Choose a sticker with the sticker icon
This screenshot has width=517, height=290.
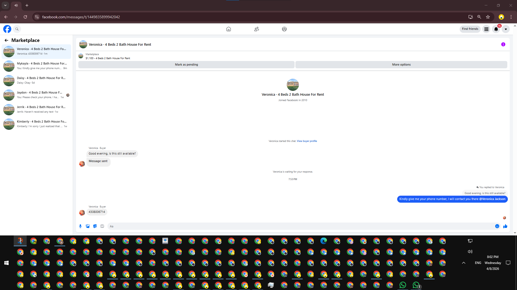[95, 226]
